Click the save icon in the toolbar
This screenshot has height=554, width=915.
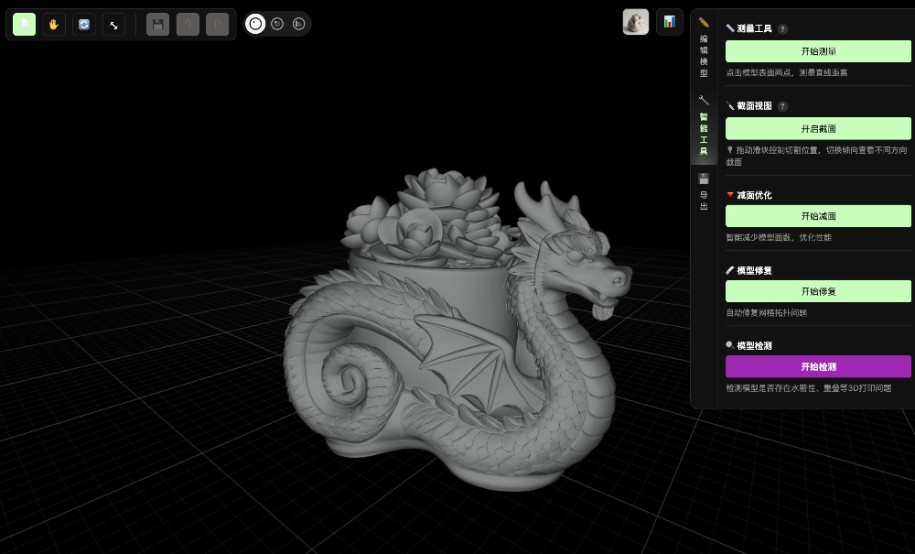point(157,24)
